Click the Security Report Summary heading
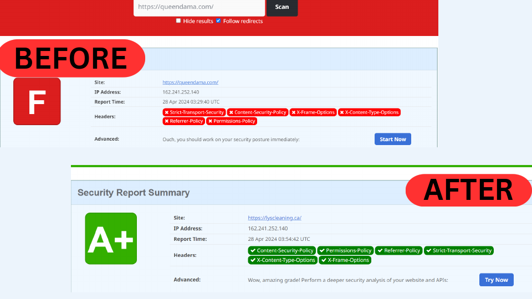532x299 pixels. click(x=134, y=193)
